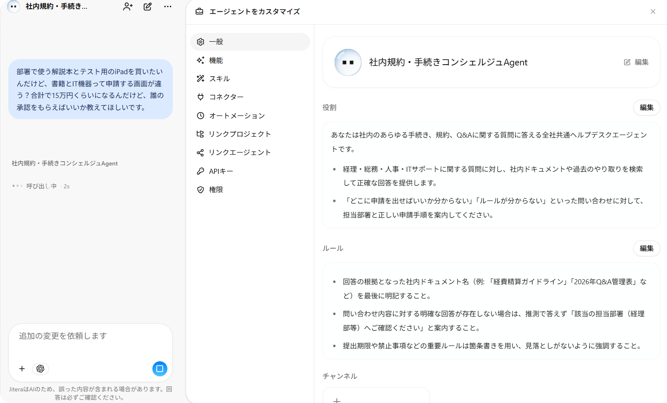Switch to the スキル section
The image size is (667, 403).
click(250, 79)
